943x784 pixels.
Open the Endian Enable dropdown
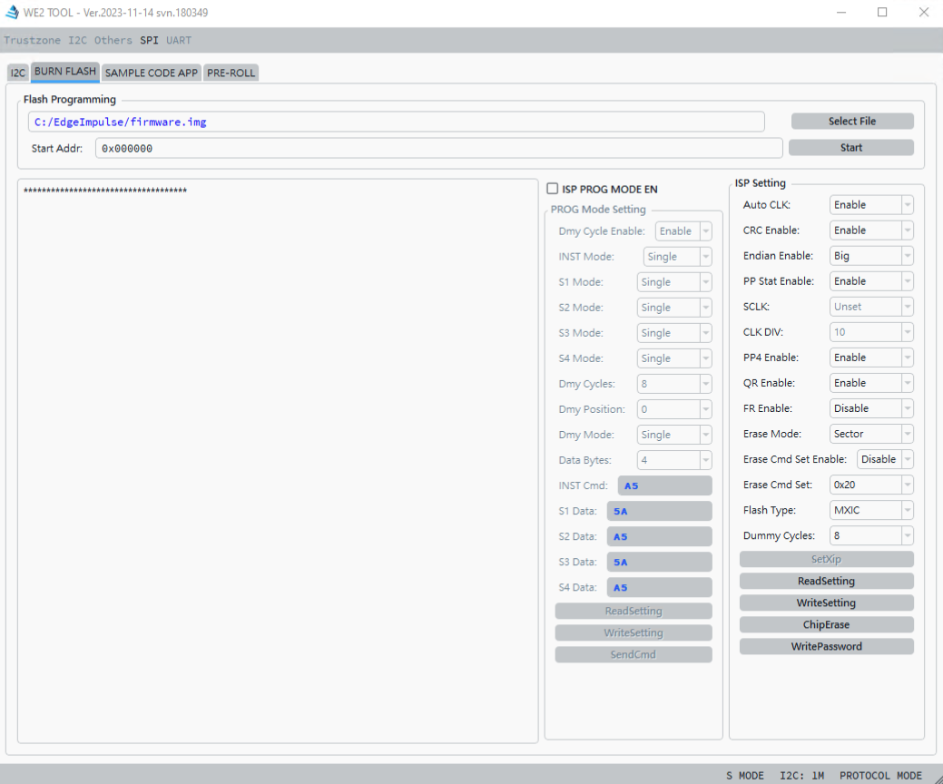point(871,256)
